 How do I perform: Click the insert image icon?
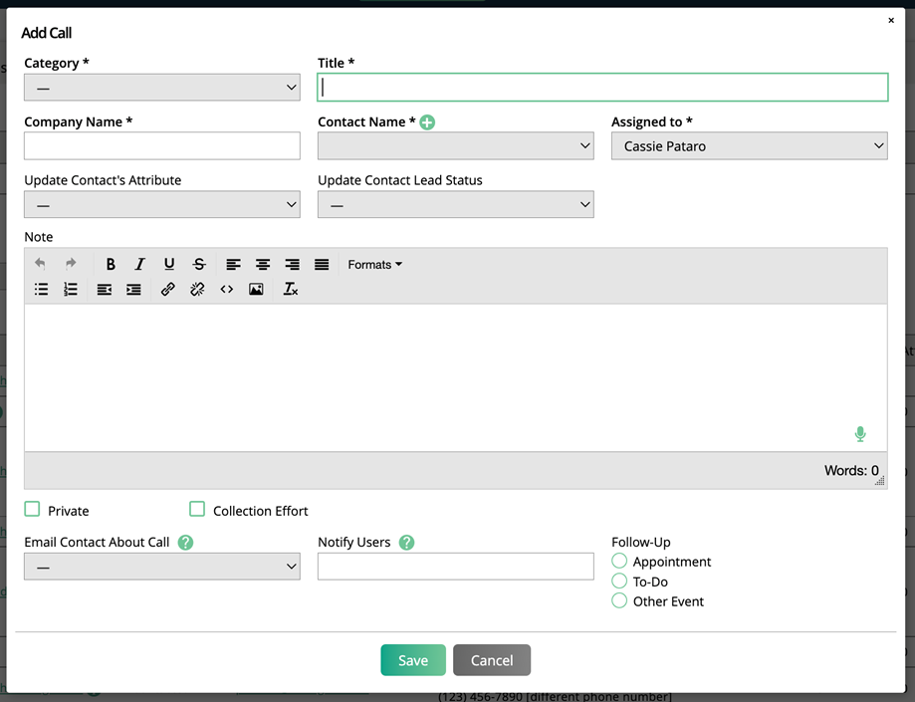tap(256, 290)
